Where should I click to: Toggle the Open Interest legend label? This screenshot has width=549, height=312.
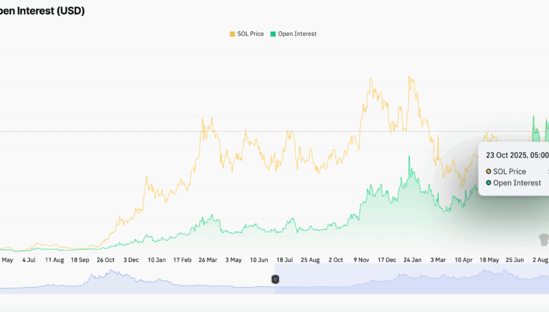click(297, 34)
